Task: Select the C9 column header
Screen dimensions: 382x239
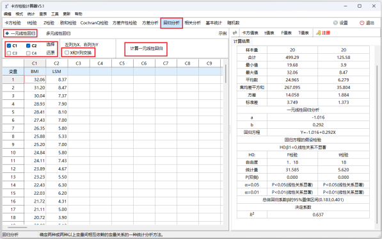Action: pos(209,63)
